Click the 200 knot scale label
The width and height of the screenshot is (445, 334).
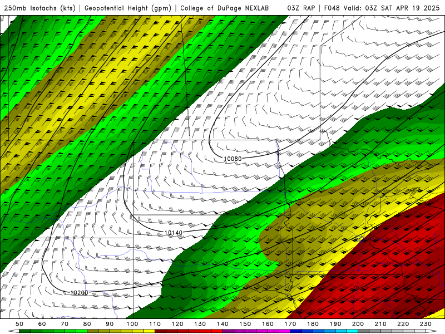pos(358,324)
